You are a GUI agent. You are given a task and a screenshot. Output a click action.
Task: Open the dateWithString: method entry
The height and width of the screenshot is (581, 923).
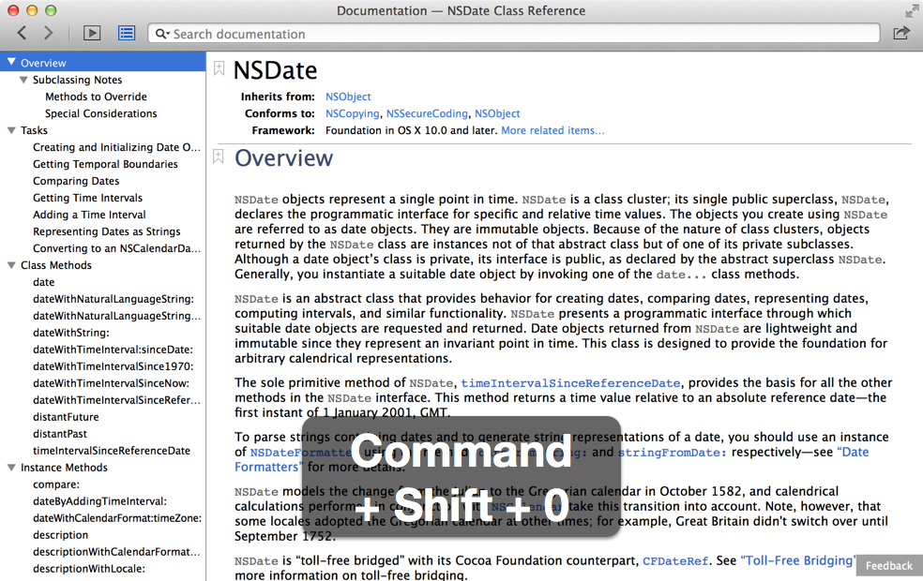[x=71, y=333]
